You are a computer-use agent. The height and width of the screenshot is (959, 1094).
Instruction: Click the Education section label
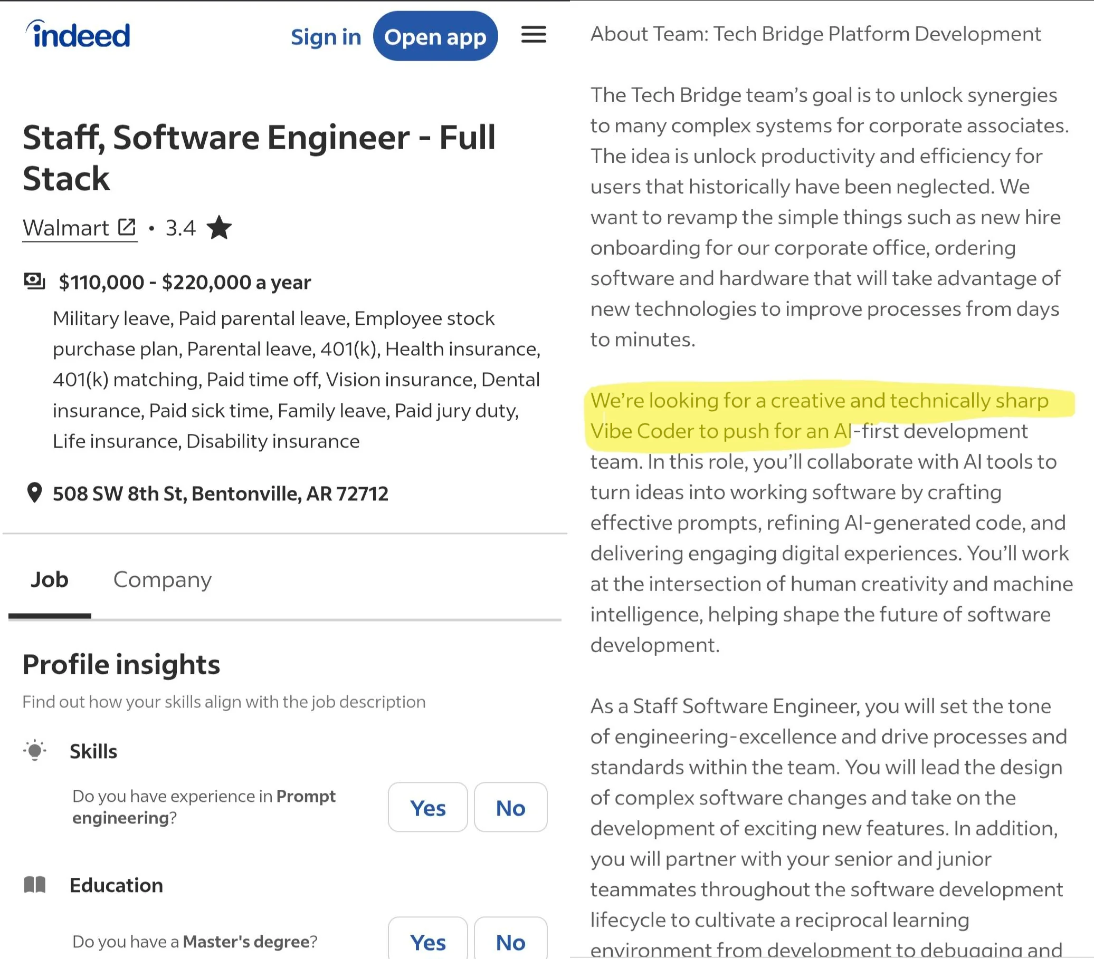point(116,885)
